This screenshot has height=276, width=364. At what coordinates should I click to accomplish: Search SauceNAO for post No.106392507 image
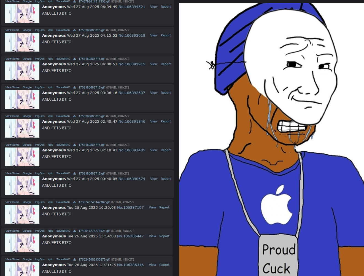[63, 87]
